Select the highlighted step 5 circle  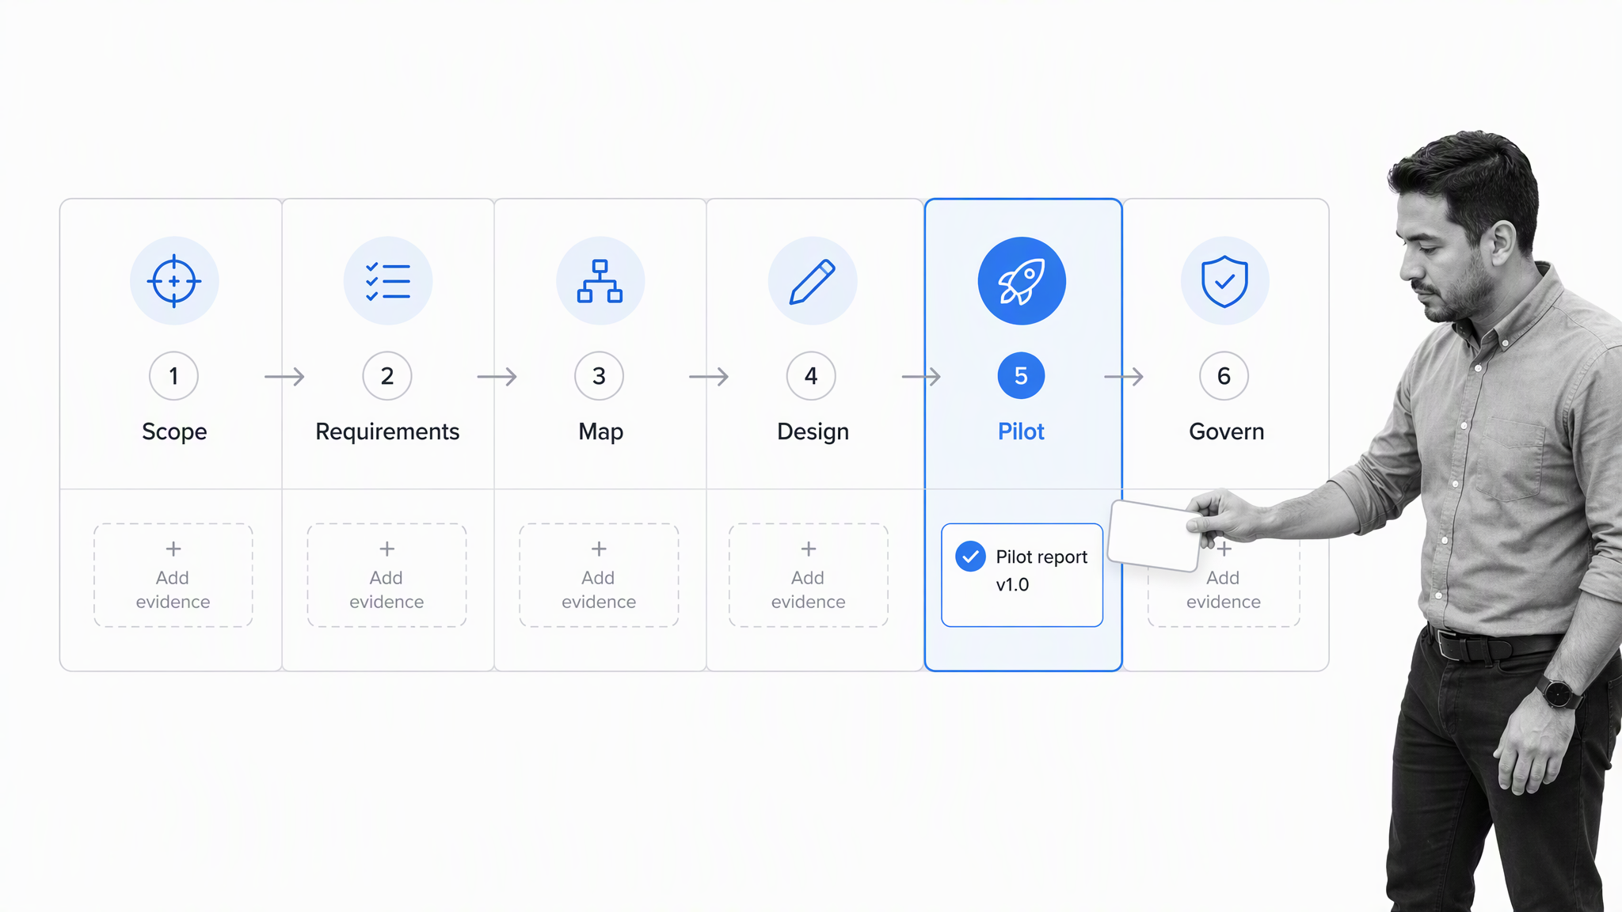pos(1021,376)
